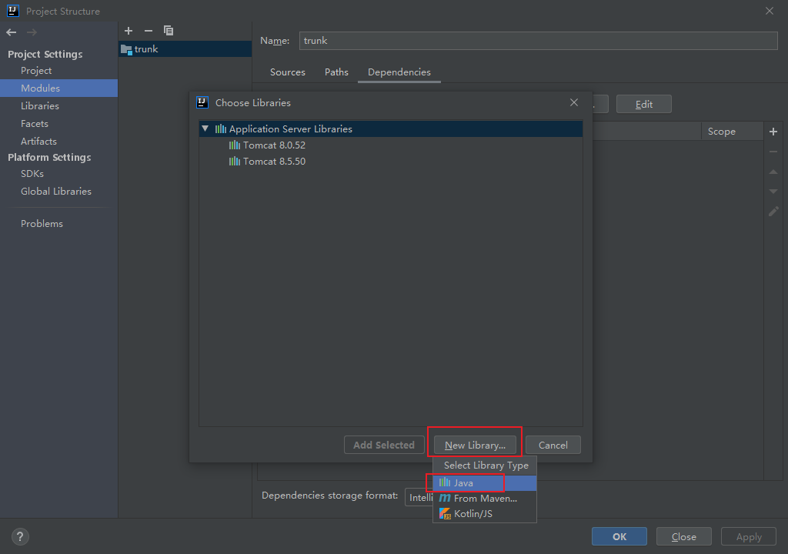Select the trunk module in list

pos(185,49)
